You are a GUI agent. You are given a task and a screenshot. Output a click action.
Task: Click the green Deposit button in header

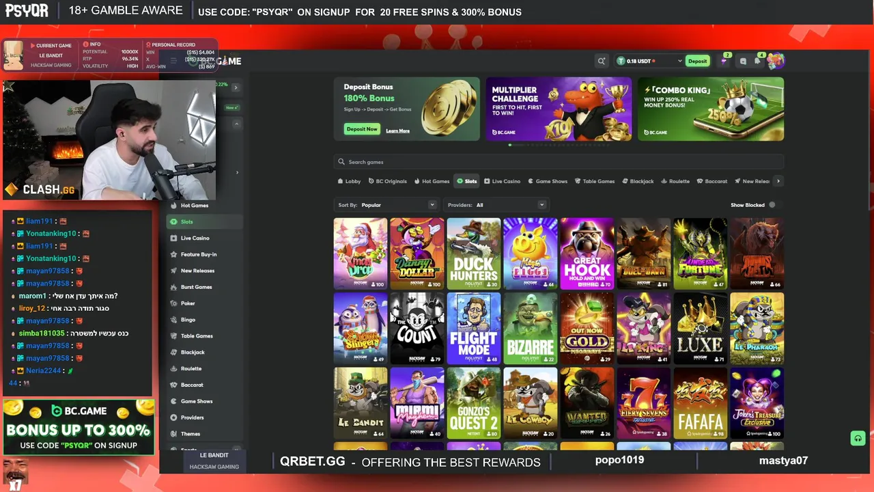(697, 61)
